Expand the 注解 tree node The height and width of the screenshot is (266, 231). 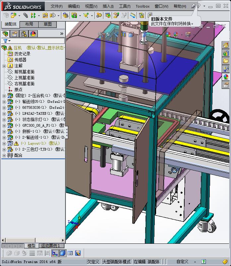(4, 66)
